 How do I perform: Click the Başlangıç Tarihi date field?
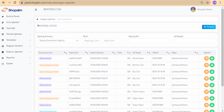coord(92,40)
